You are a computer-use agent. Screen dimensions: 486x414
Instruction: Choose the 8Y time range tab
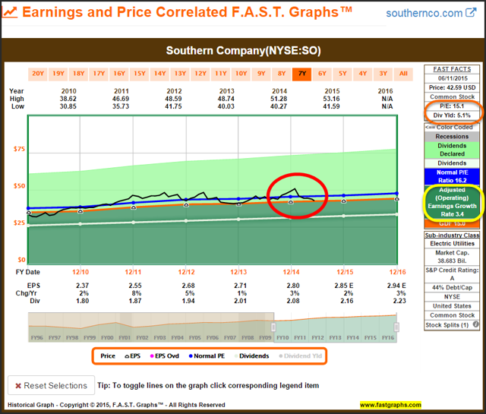point(282,74)
